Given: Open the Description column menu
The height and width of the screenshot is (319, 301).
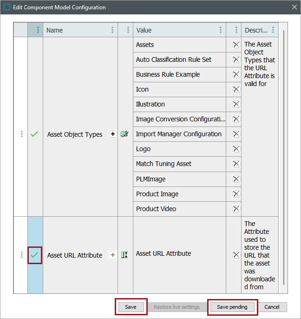Looking at the screenshot, I should pos(273,30).
